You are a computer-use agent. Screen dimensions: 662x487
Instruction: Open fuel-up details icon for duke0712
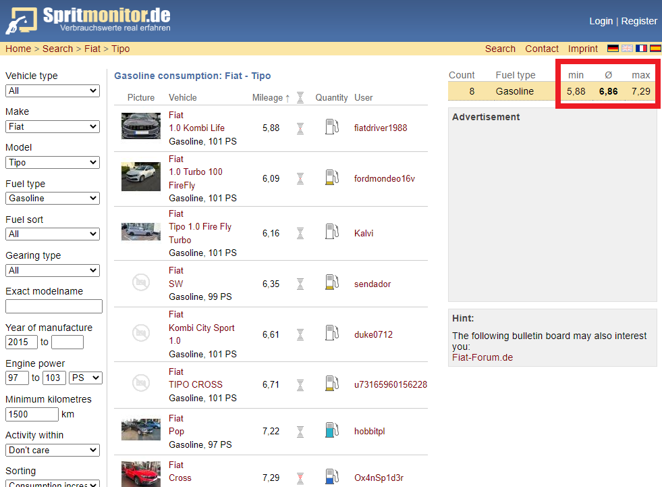point(332,333)
